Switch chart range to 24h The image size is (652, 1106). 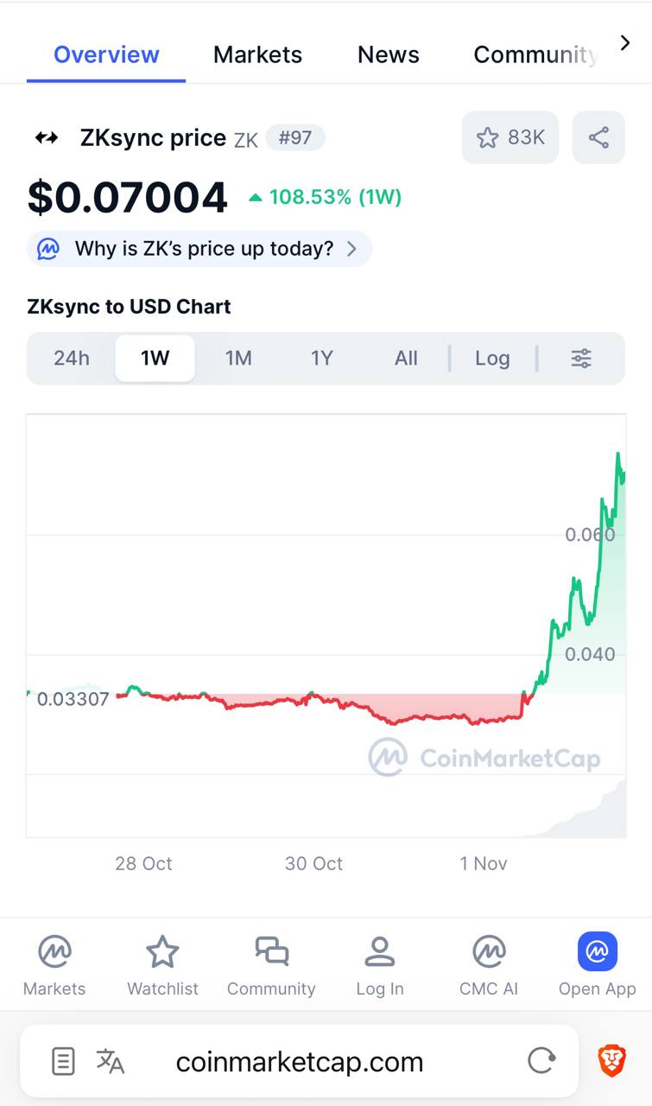coord(72,358)
